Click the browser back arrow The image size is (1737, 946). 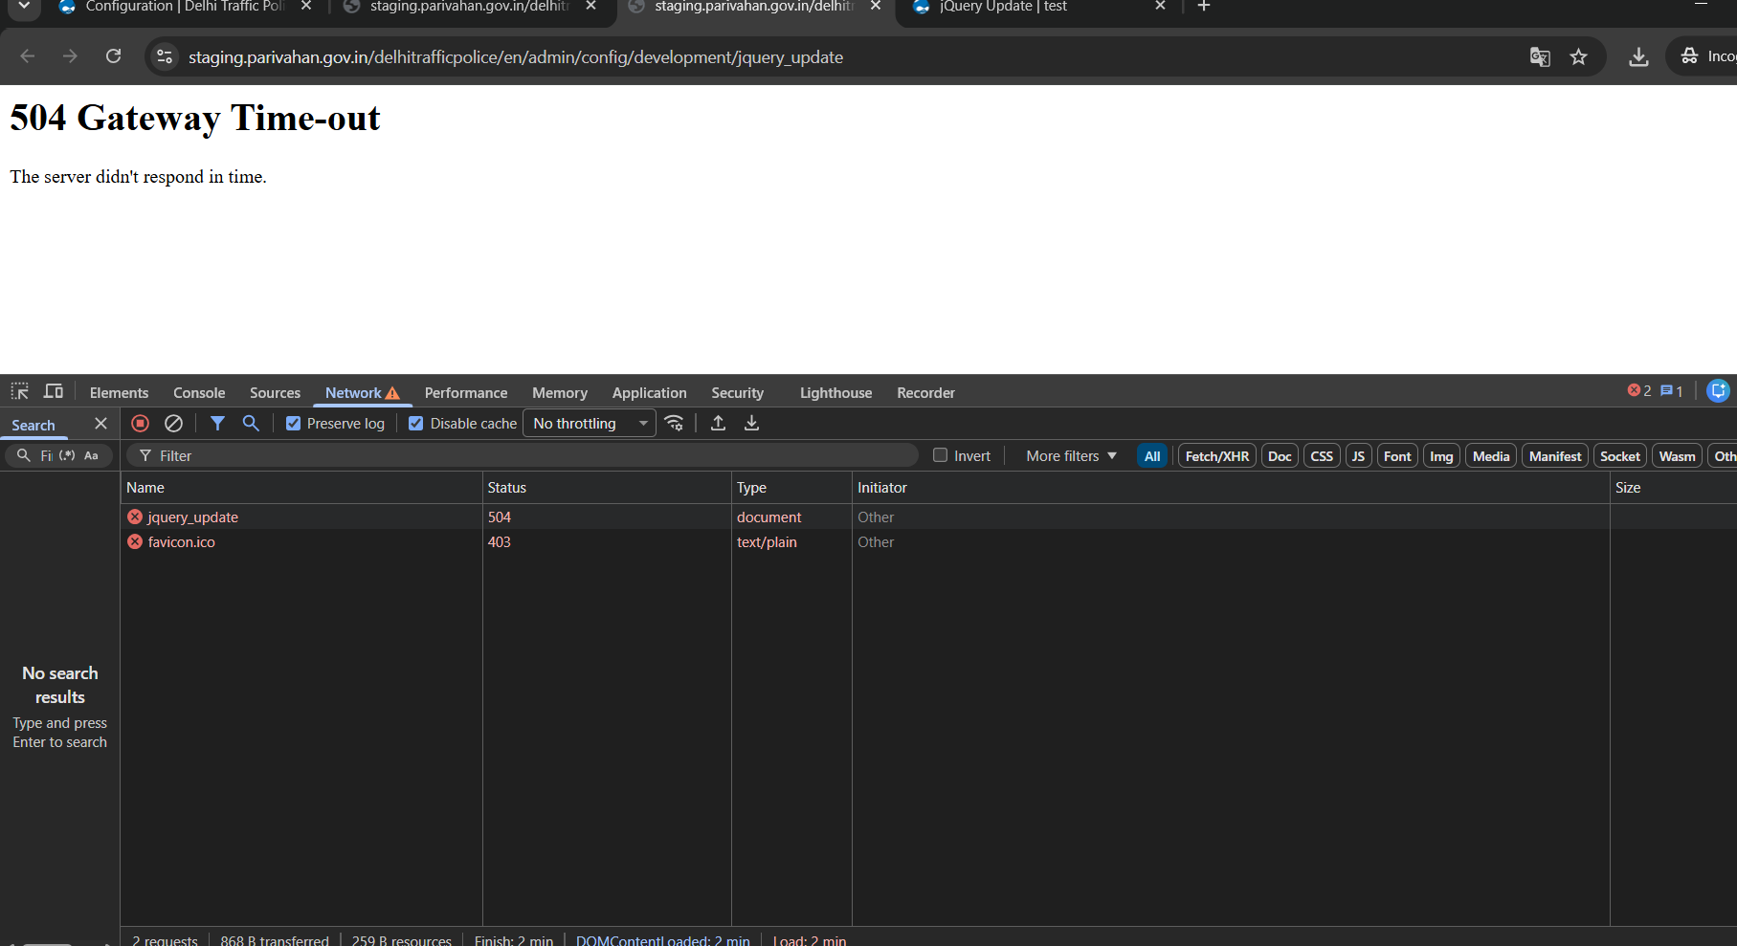(28, 56)
